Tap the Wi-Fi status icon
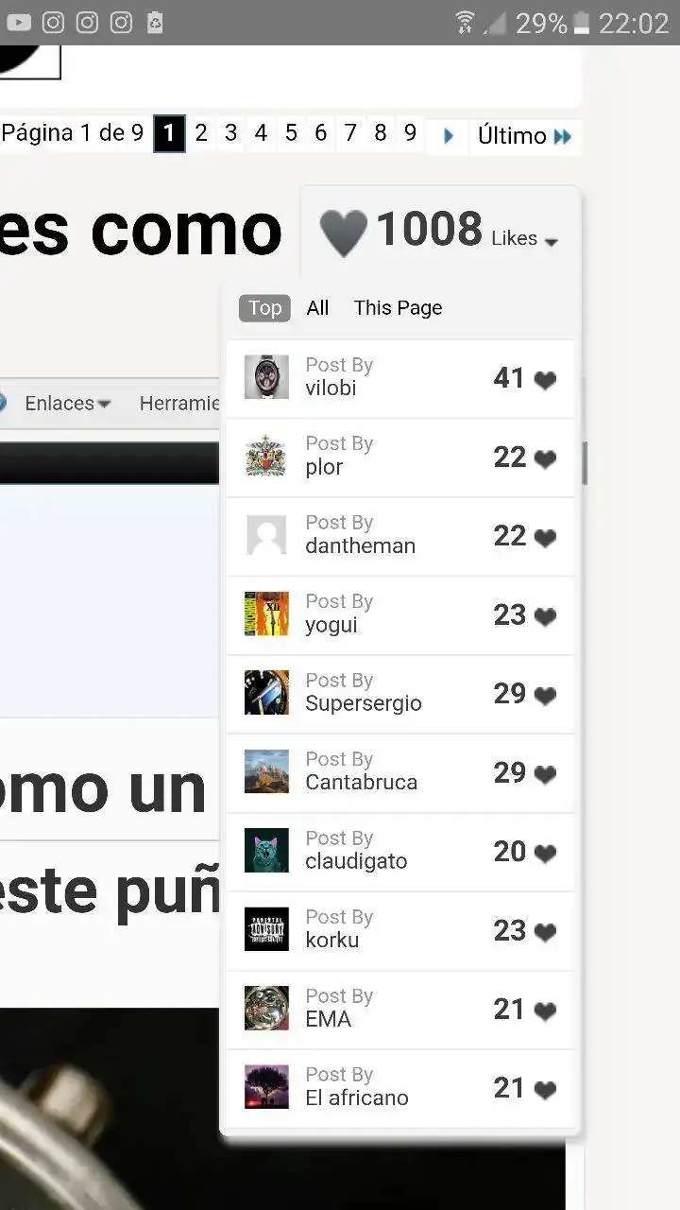 [x=465, y=22]
